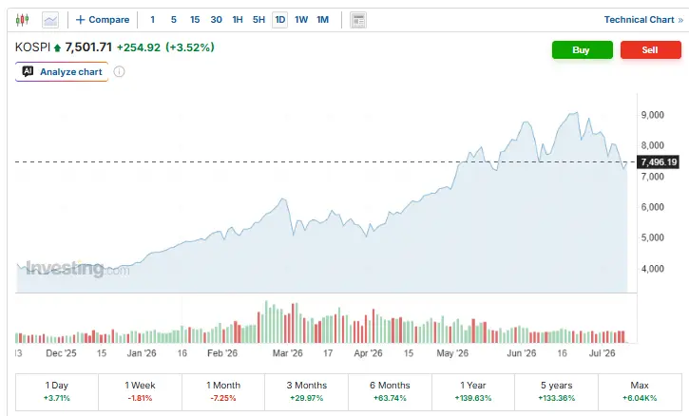Set interval to 5 minutes
Image resolution: width=689 pixels, height=416 pixels.
pyautogui.click(x=174, y=20)
